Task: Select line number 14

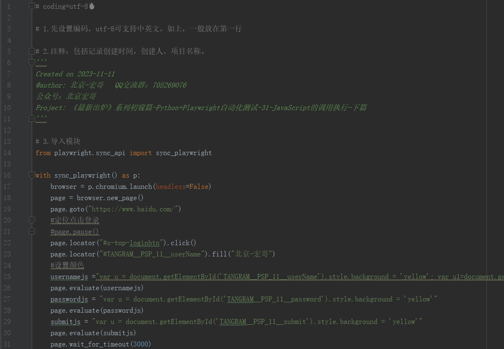Action: pos(7,153)
